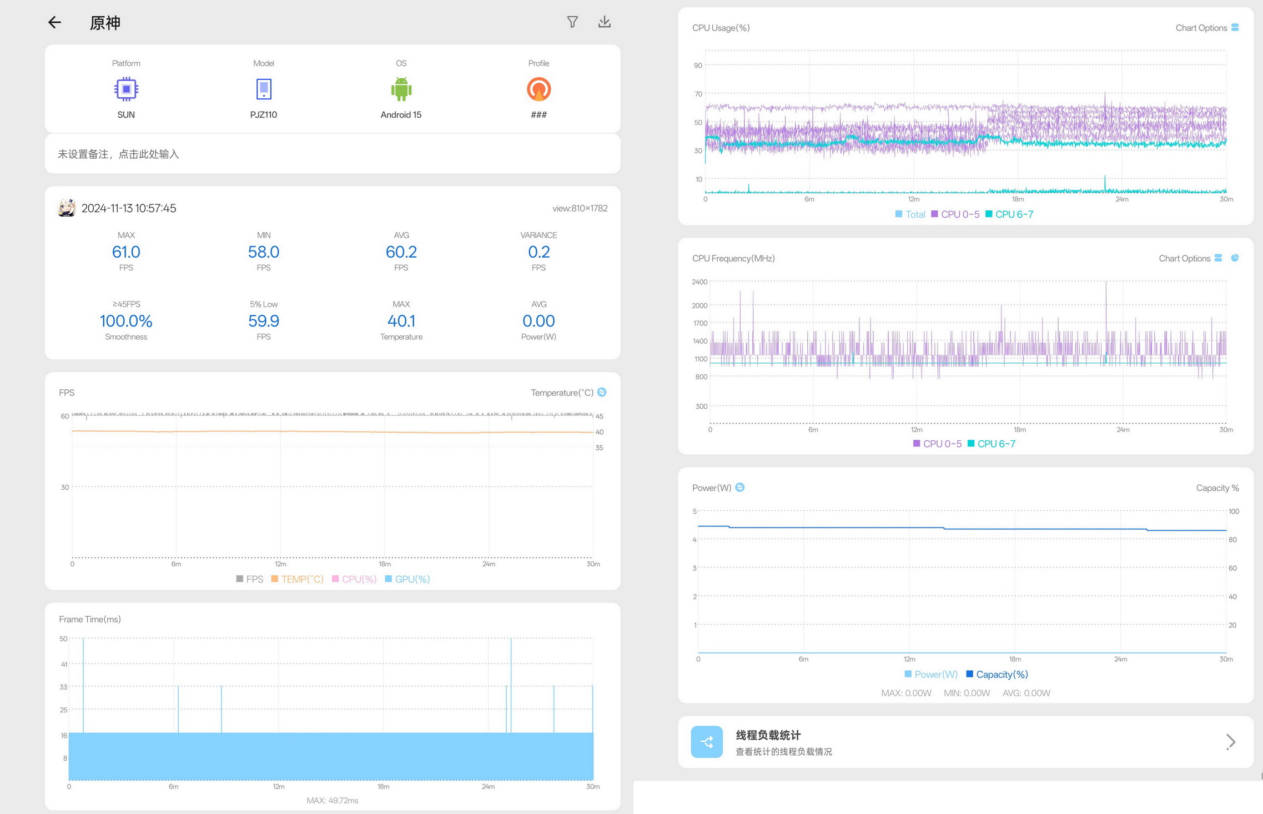Click the Power(W) switch icon

pyautogui.click(x=740, y=487)
